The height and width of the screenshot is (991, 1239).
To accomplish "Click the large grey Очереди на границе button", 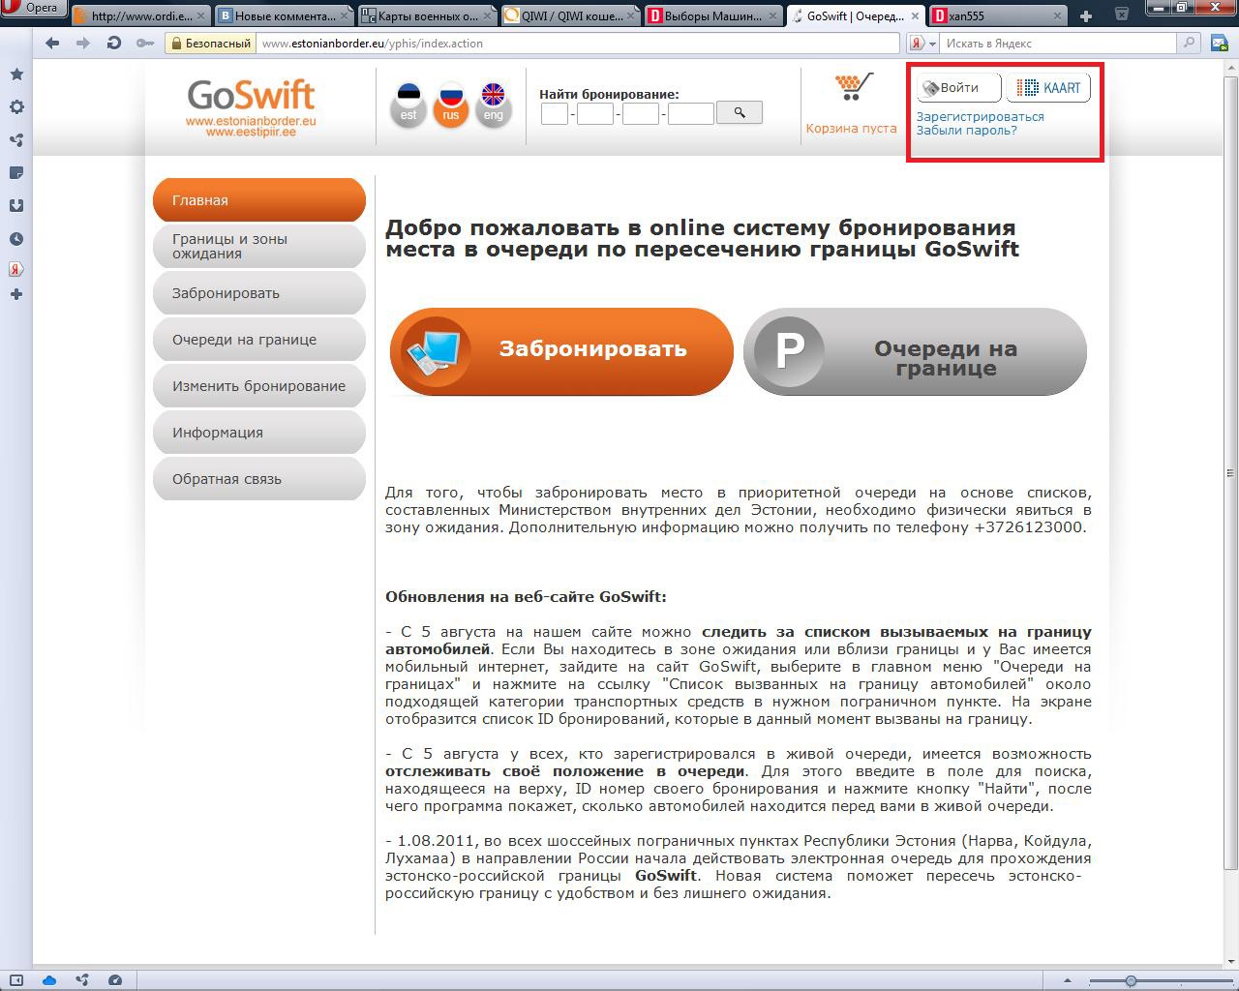I will pyautogui.click(x=915, y=350).
